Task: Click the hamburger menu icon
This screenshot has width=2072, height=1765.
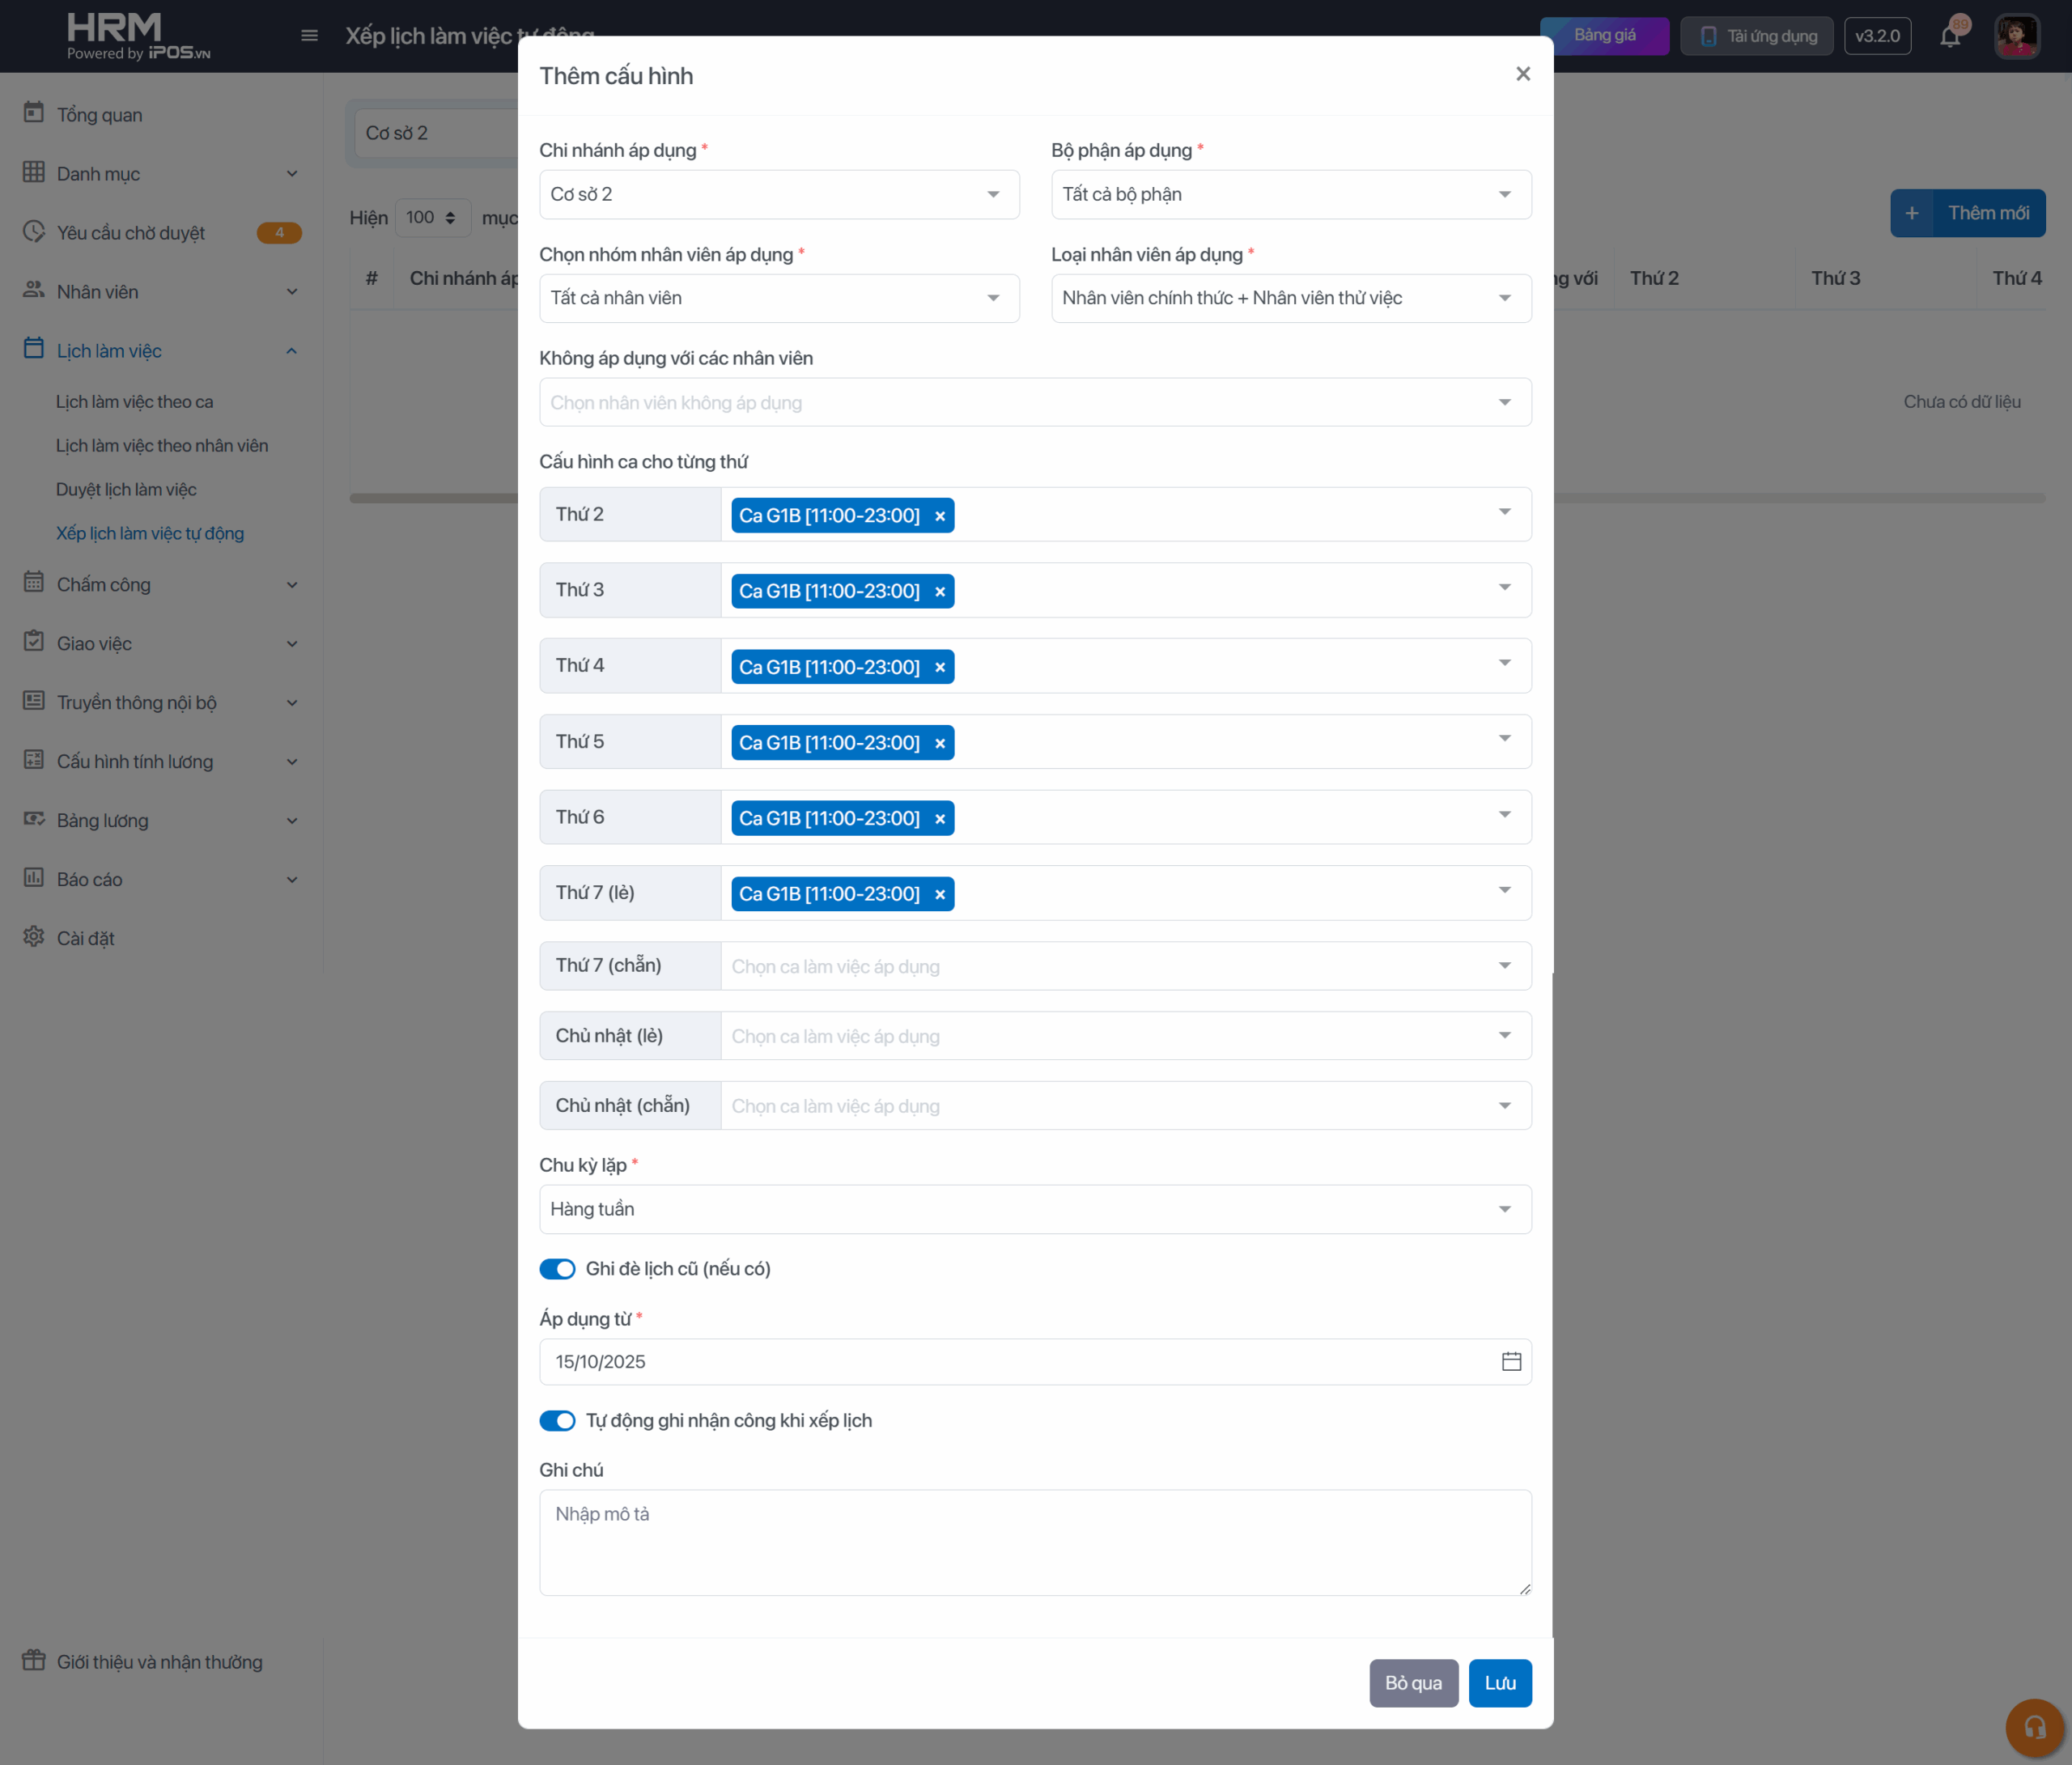Action: (309, 36)
